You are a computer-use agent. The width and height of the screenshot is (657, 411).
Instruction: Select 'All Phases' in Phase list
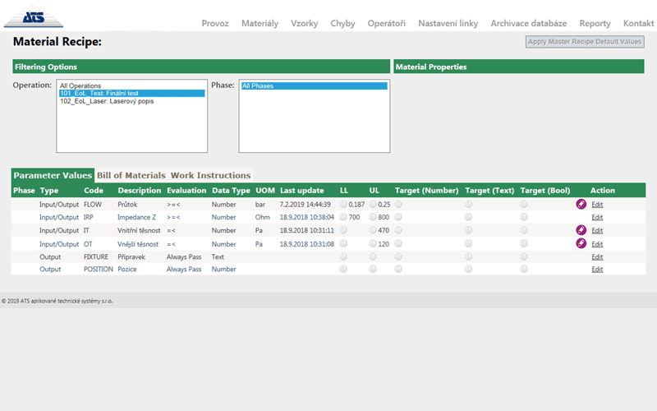[258, 85]
